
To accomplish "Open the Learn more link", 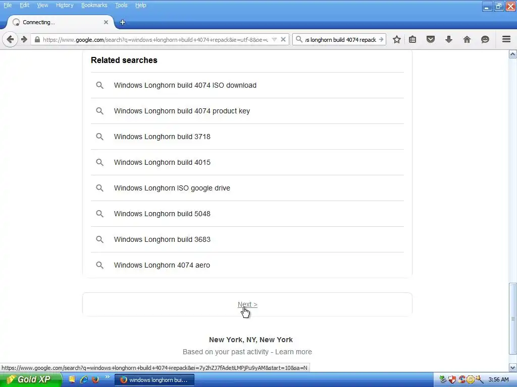I will [293, 352].
